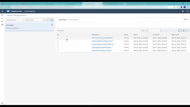Click the search icon in Filter by ID
This screenshot has height=107, width=190.
(161, 31)
